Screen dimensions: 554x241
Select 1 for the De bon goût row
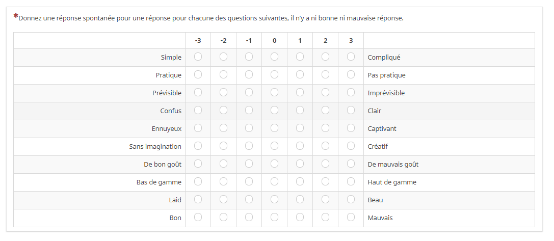(300, 164)
